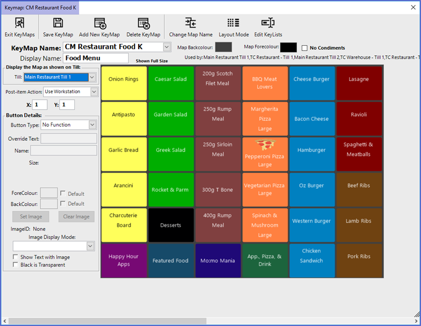The height and width of the screenshot is (326, 421).
Task: Select the Pepperoni Pizza Large key
Action: coord(265,154)
